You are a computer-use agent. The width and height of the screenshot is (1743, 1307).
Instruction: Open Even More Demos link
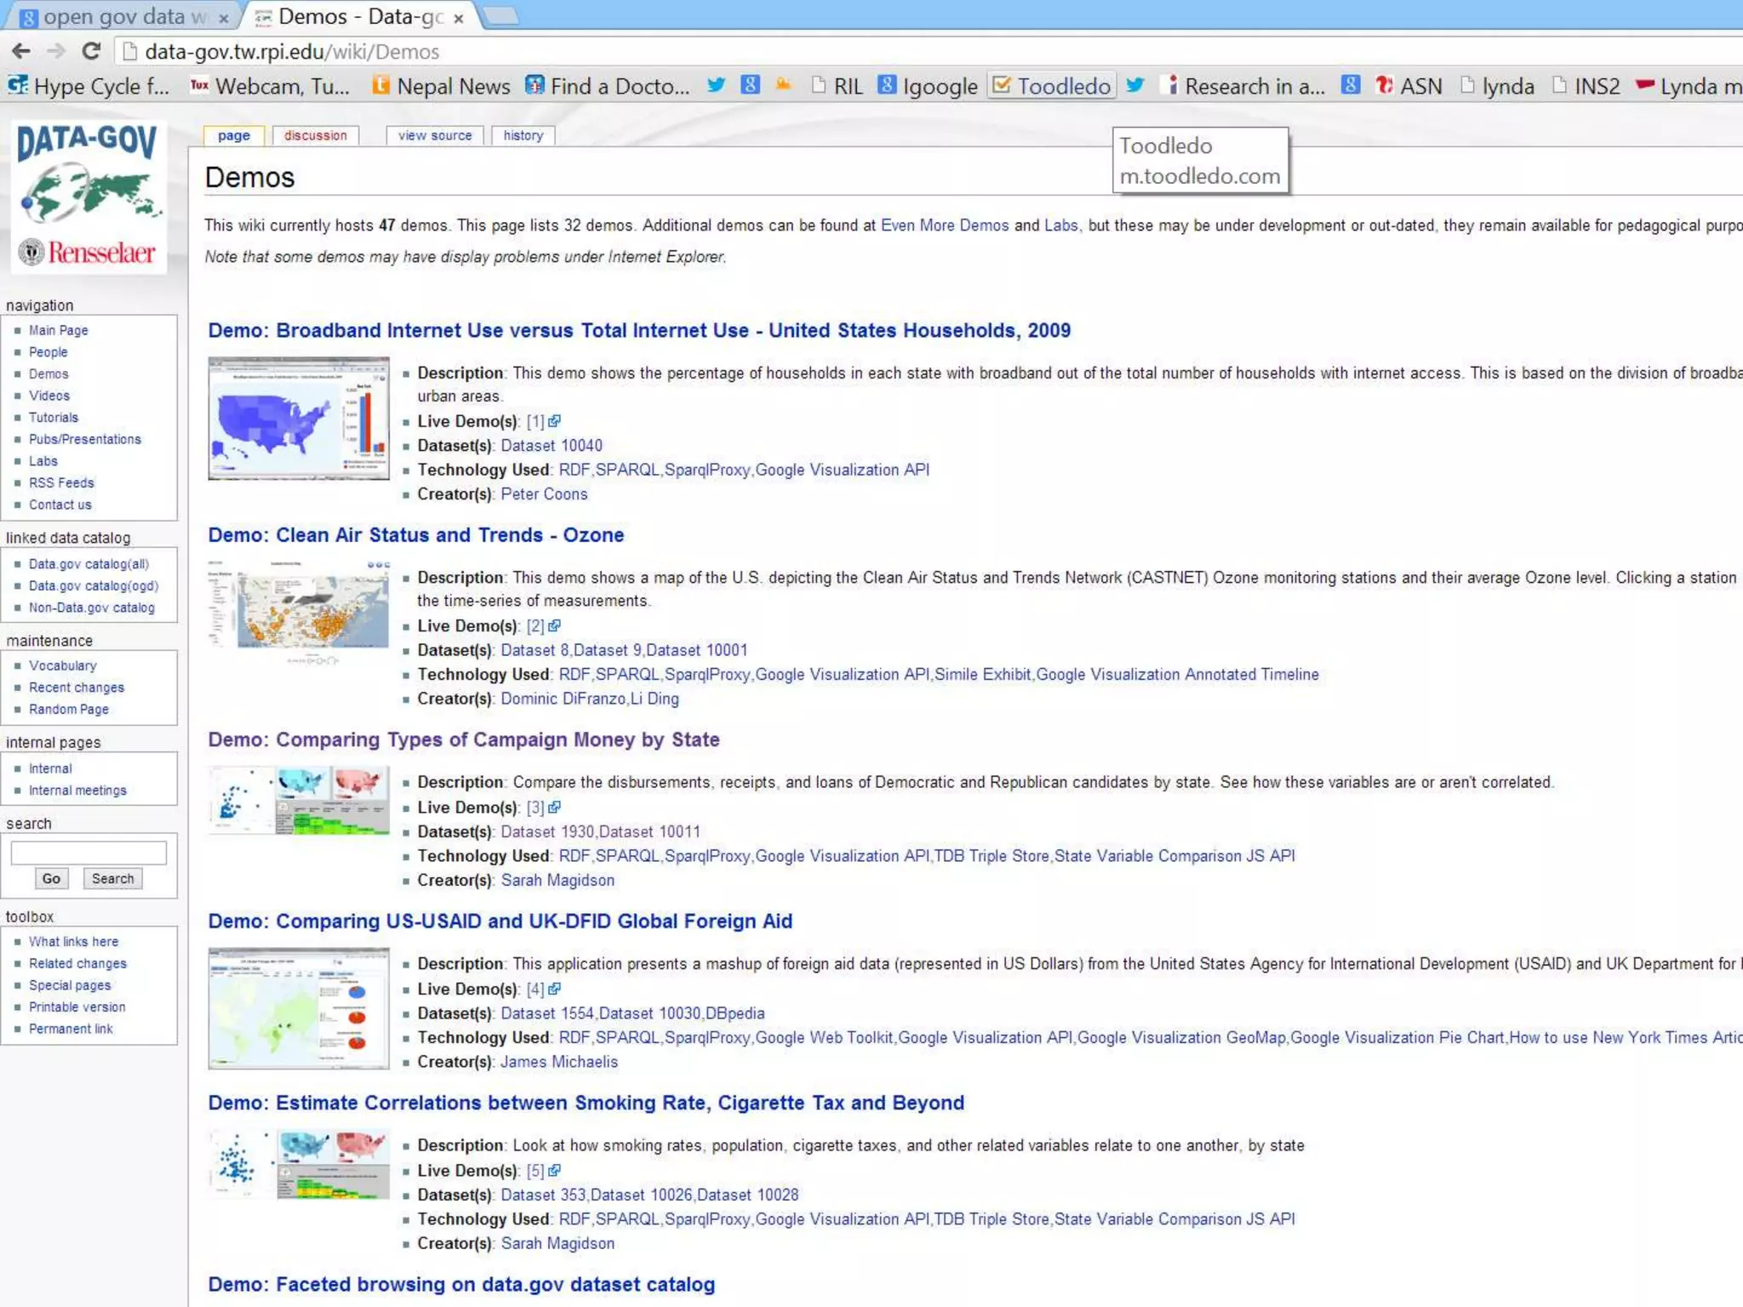944,225
